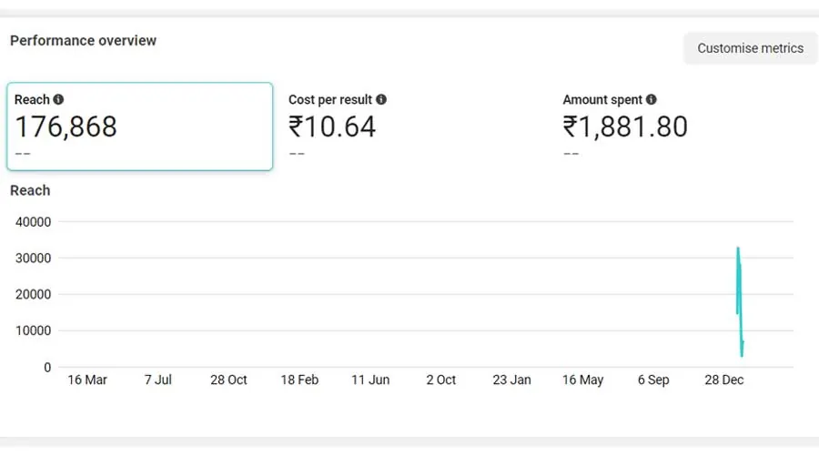Select the Cost per result metric card
The image size is (819, 455).
point(415,126)
